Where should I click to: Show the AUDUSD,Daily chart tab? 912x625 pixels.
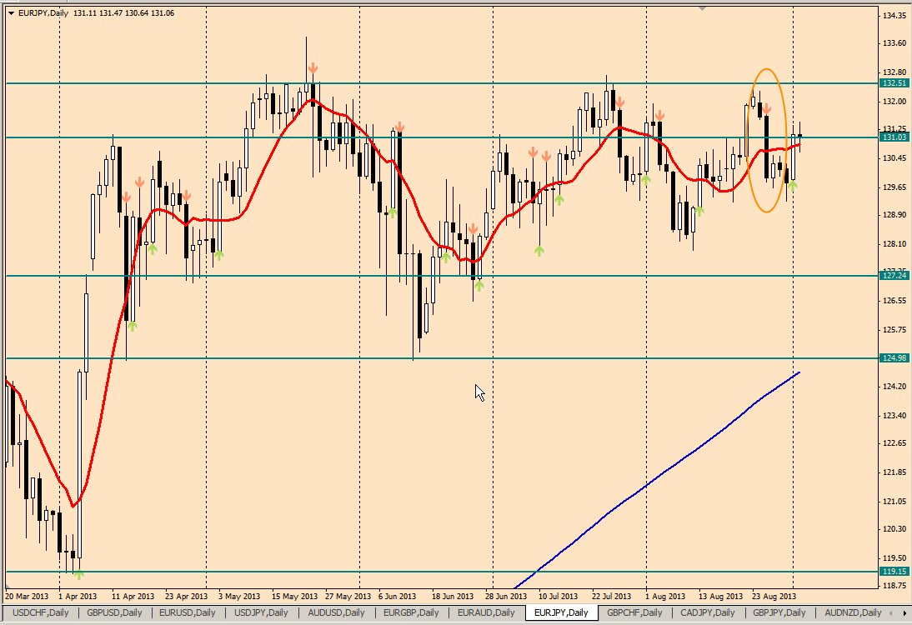click(x=336, y=612)
